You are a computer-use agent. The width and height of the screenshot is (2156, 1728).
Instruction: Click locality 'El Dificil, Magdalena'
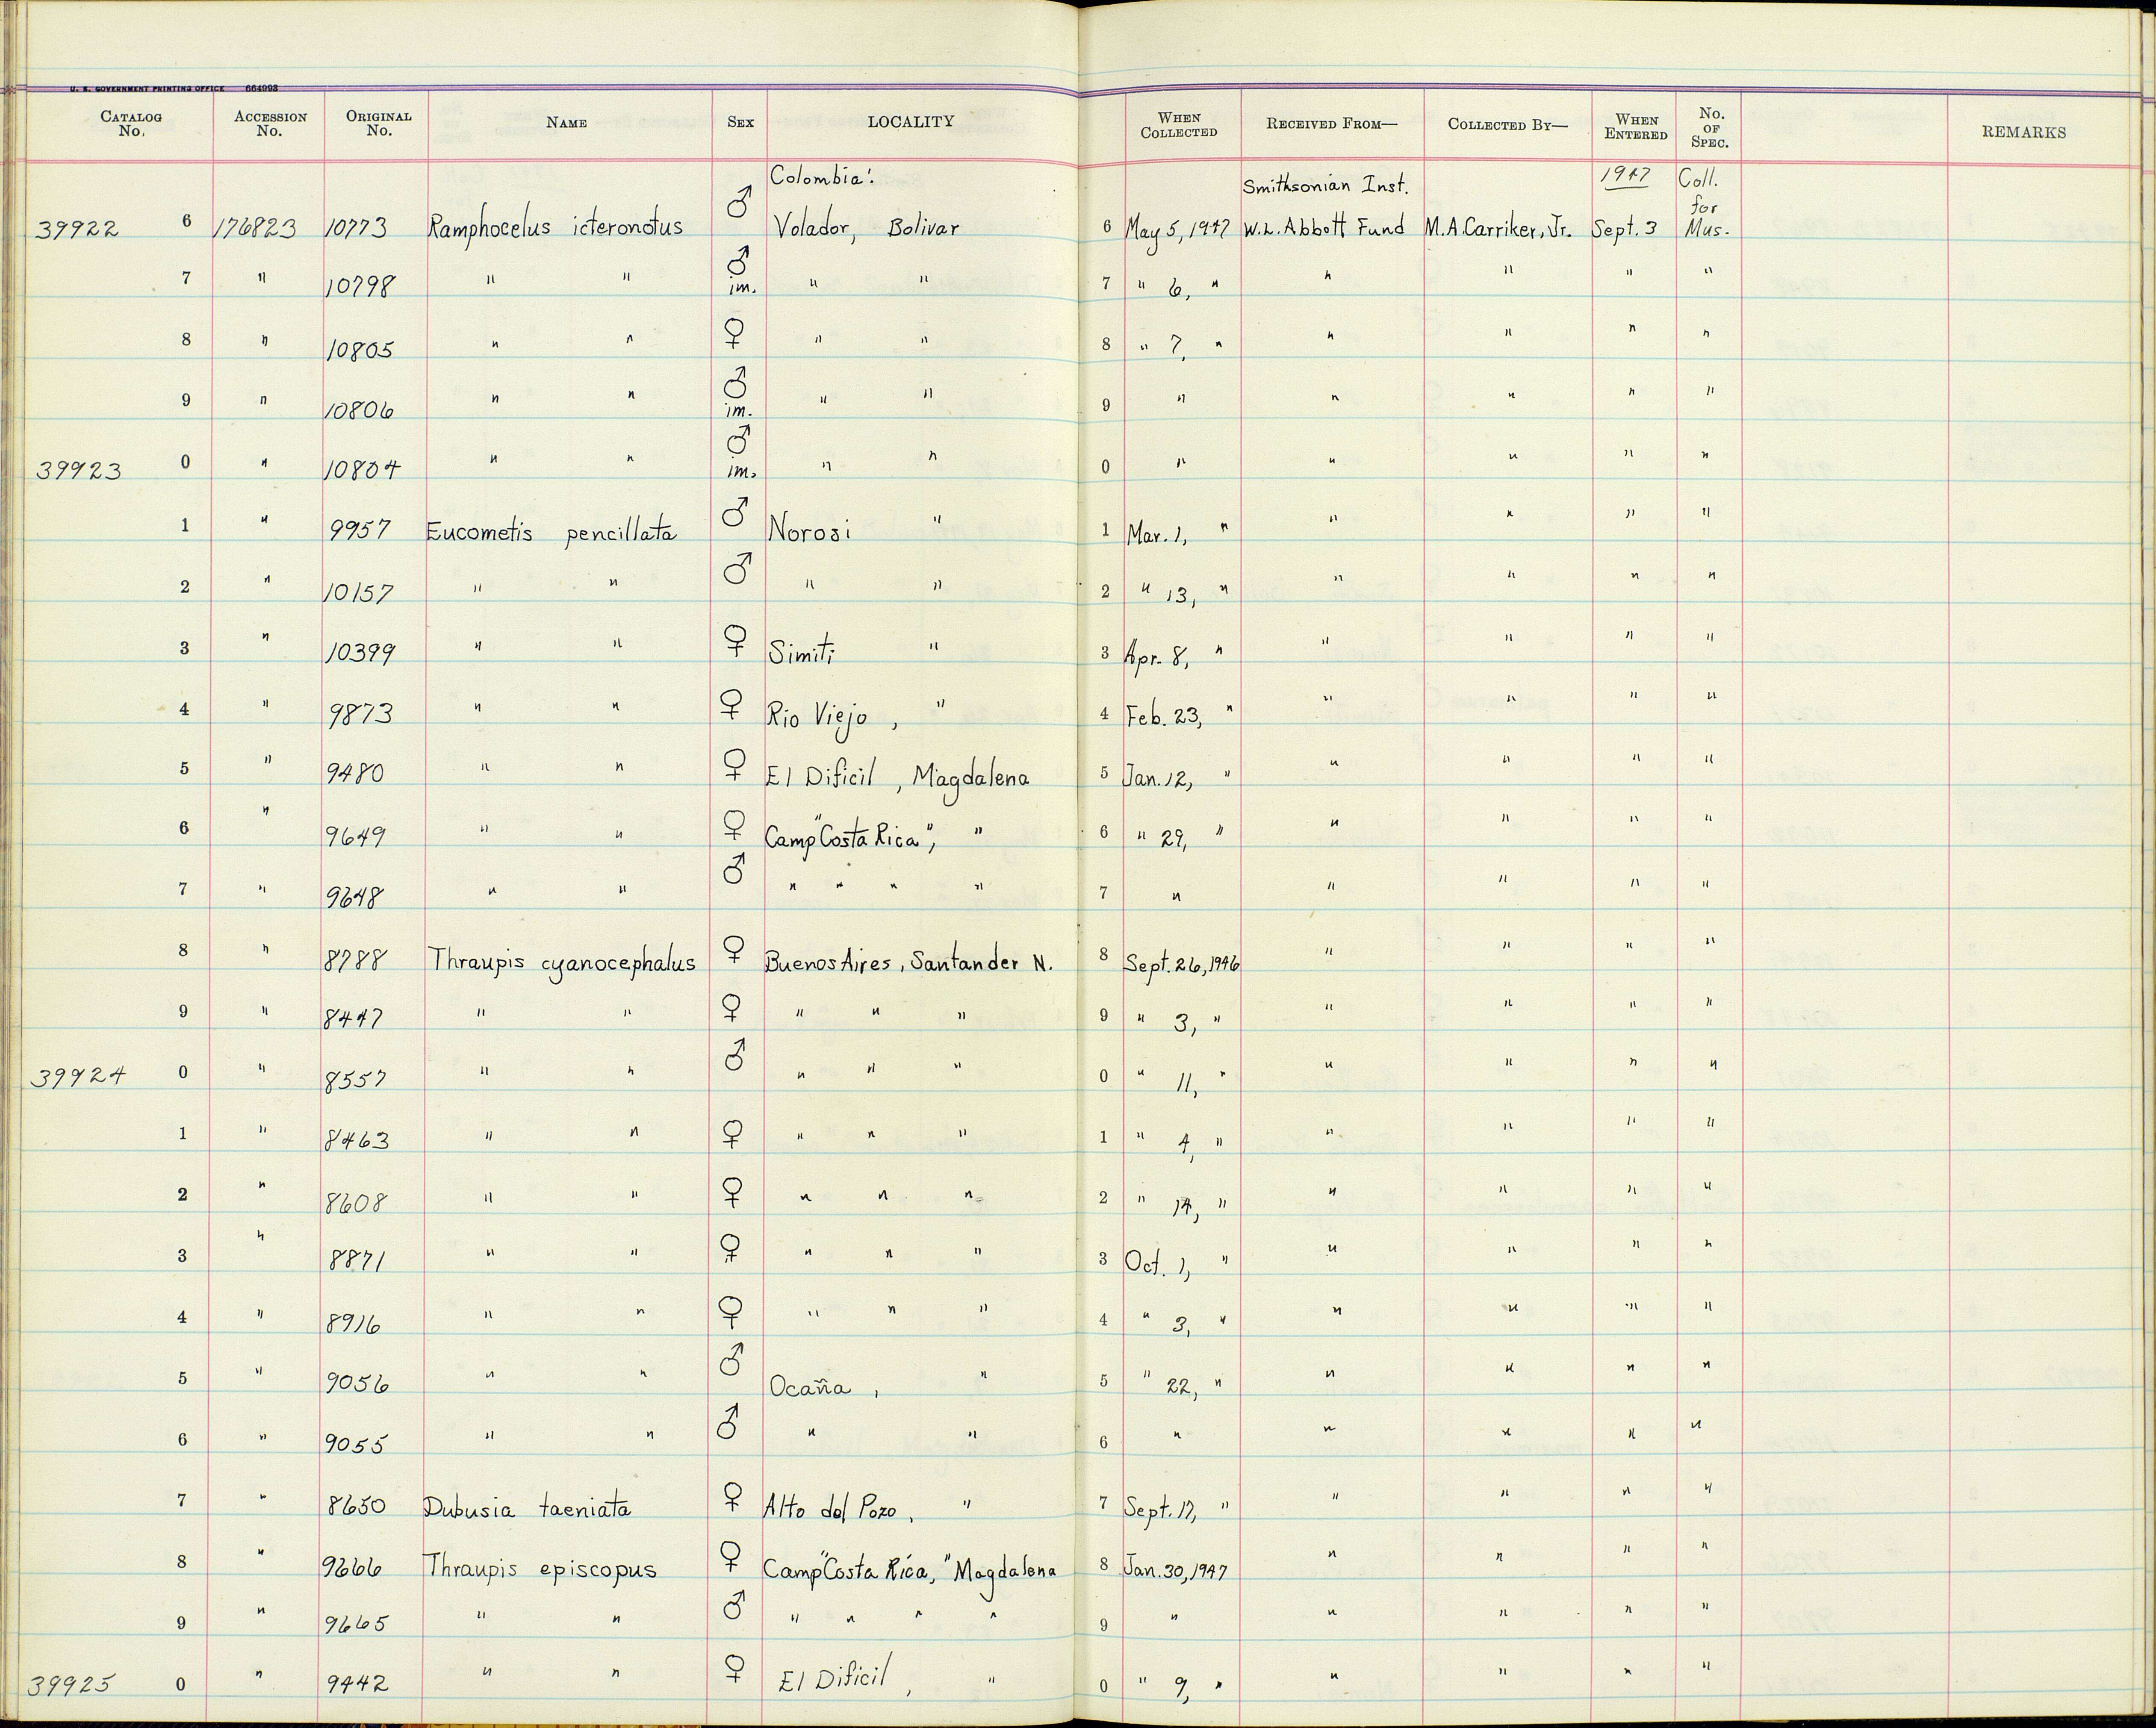pyautogui.click(x=897, y=777)
